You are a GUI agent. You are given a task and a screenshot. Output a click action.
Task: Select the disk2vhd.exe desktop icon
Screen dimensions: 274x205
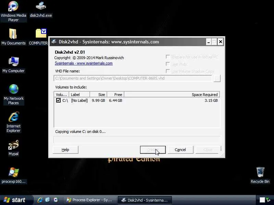[x=41, y=10]
